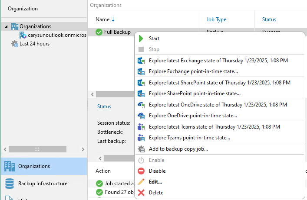This screenshot has height=200, width=307.
Task: Click the pencil Edit icon
Action: (x=141, y=182)
